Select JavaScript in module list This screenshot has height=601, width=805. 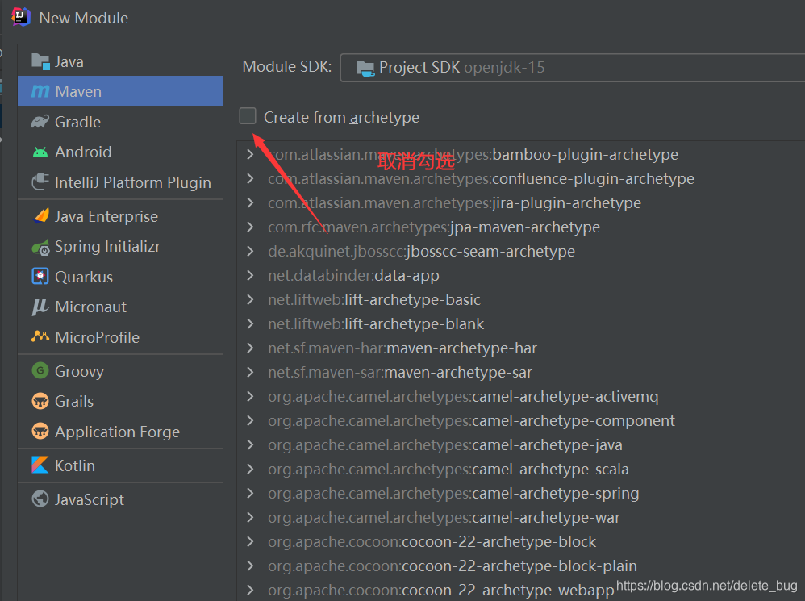pos(120,499)
